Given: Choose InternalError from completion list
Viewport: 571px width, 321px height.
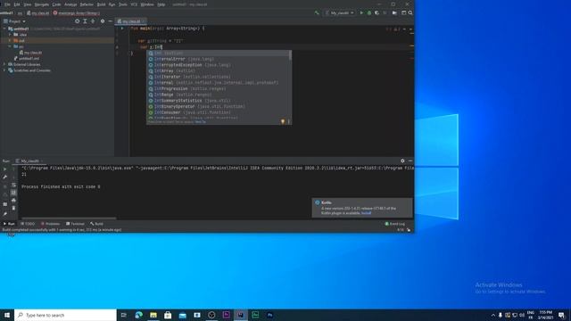Looking at the screenshot, I should coord(219,59).
